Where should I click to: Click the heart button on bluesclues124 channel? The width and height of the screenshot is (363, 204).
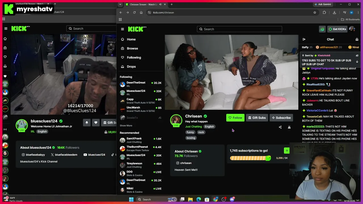click(96, 122)
